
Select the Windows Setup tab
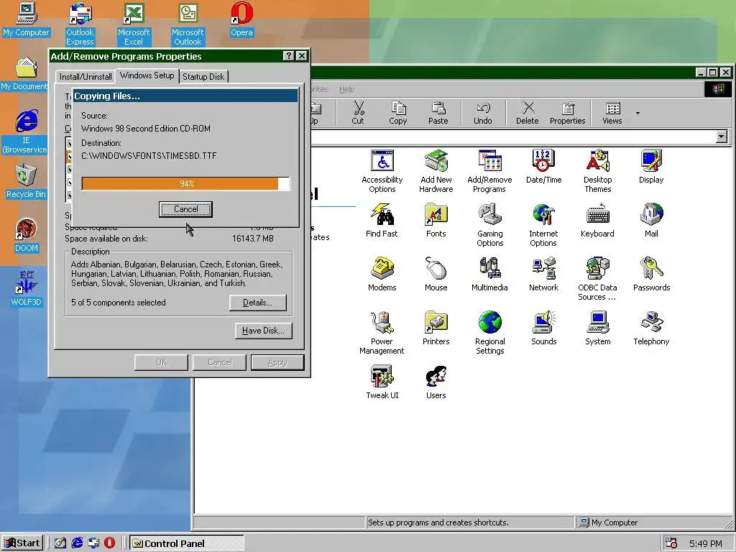[x=147, y=75]
